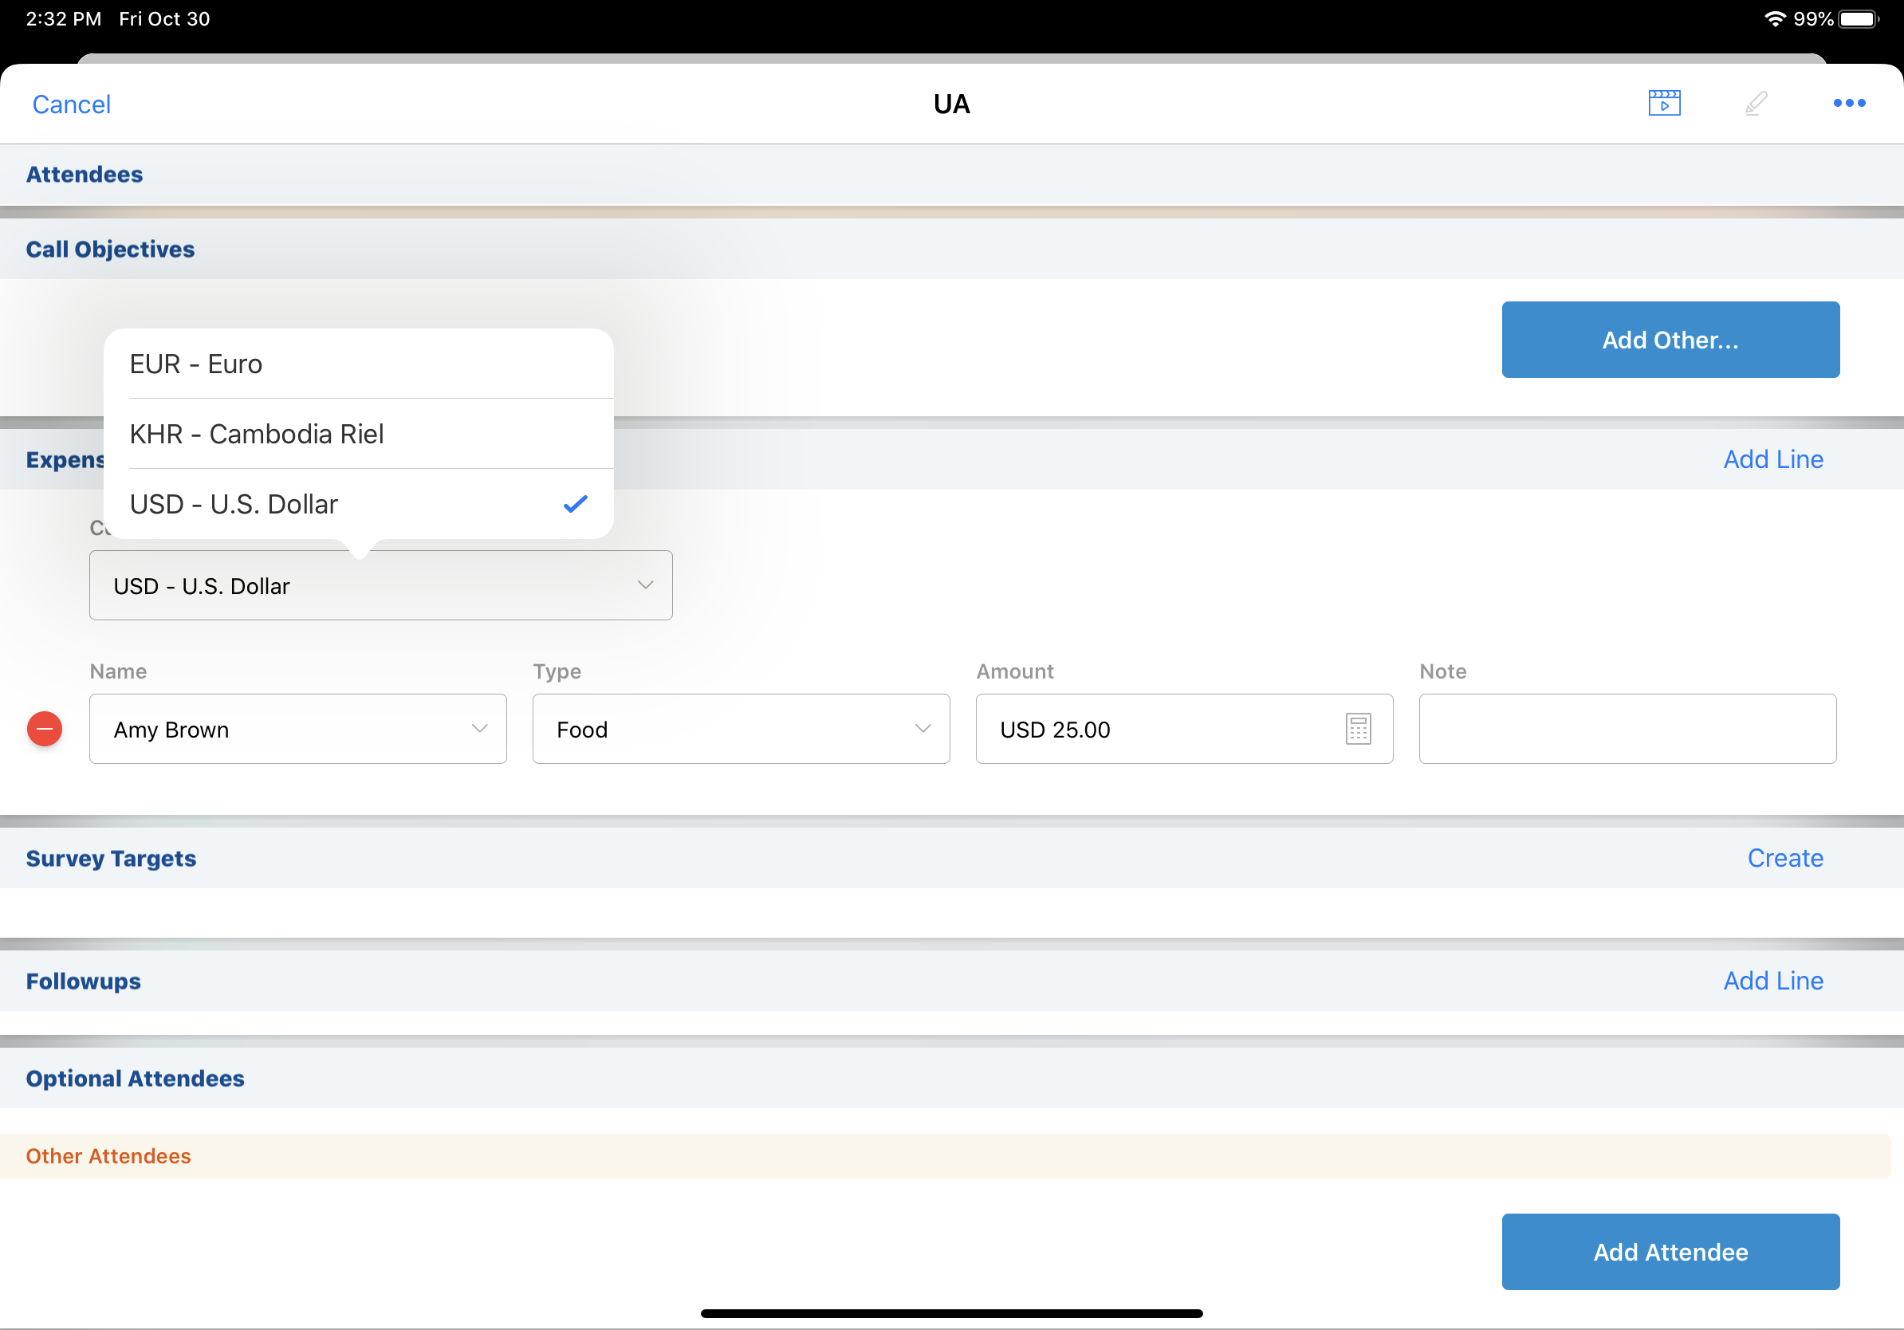1904x1330 pixels.
Task: Remove expense line with red minus
Action: point(45,729)
